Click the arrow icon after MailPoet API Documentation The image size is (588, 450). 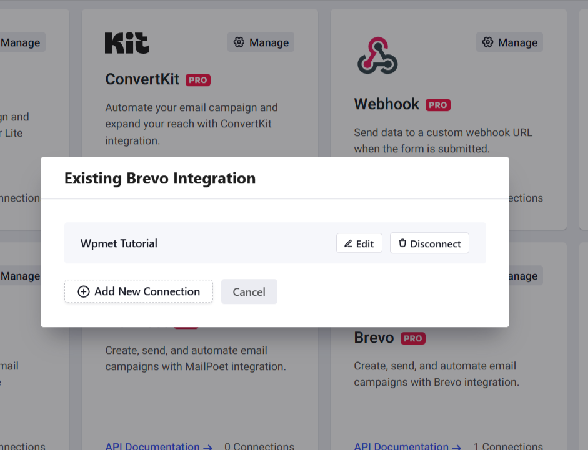click(x=209, y=446)
